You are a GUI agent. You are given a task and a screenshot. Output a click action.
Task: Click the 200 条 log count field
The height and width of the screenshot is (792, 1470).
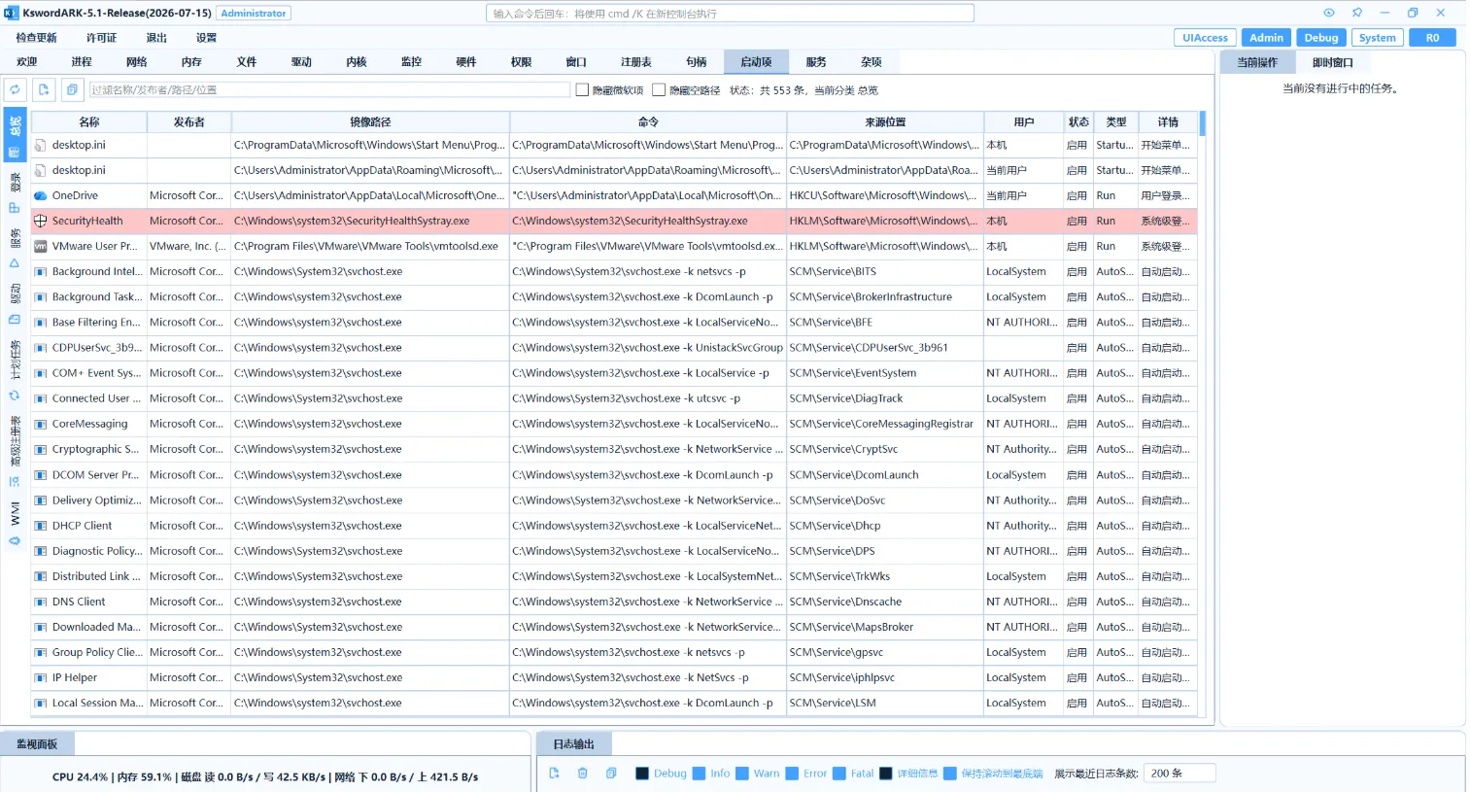pos(1180,774)
